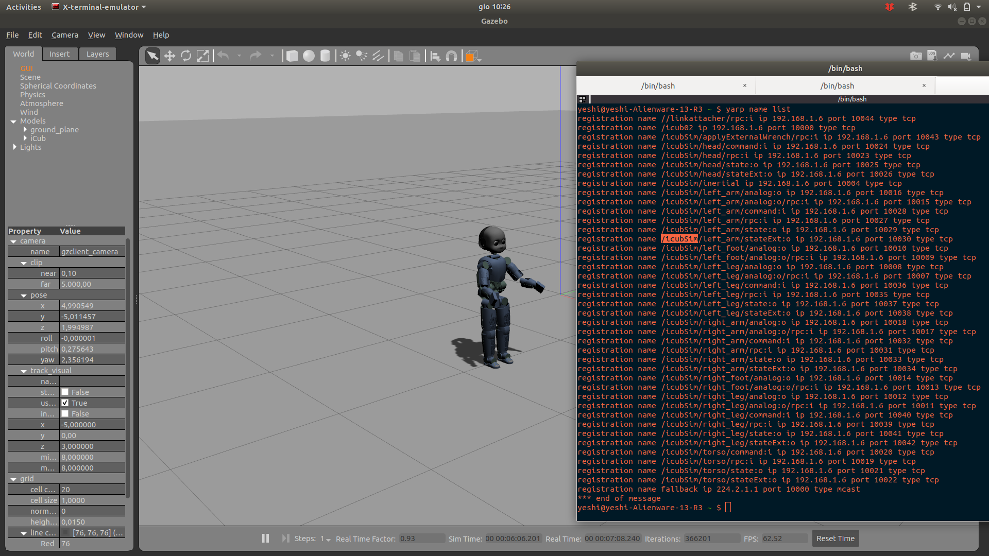Switch to the Insert tab
The width and height of the screenshot is (989, 556).
click(x=59, y=54)
